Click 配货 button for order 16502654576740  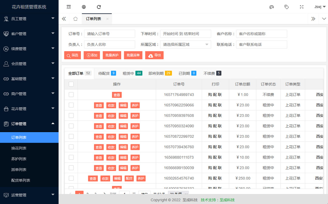click(x=129, y=179)
